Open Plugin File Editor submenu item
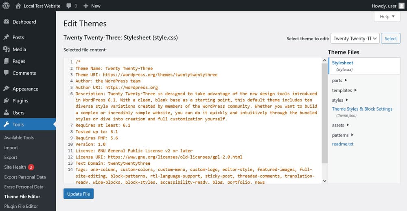407x211 pixels. point(21,206)
